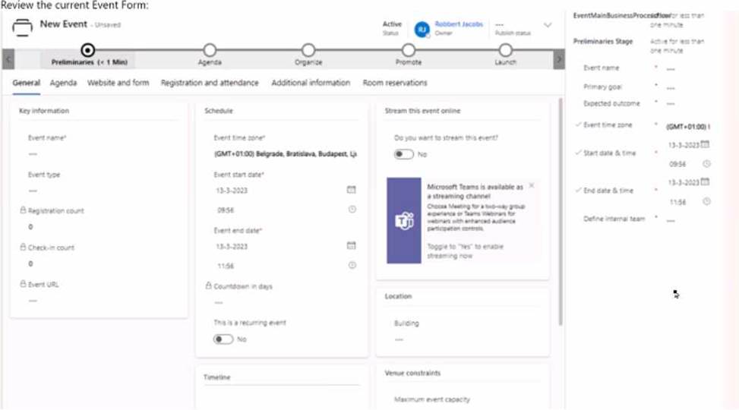The width and height of the screenshot is (739, 410).
Task: Click the Event name input field
Action: click(99, 154)
